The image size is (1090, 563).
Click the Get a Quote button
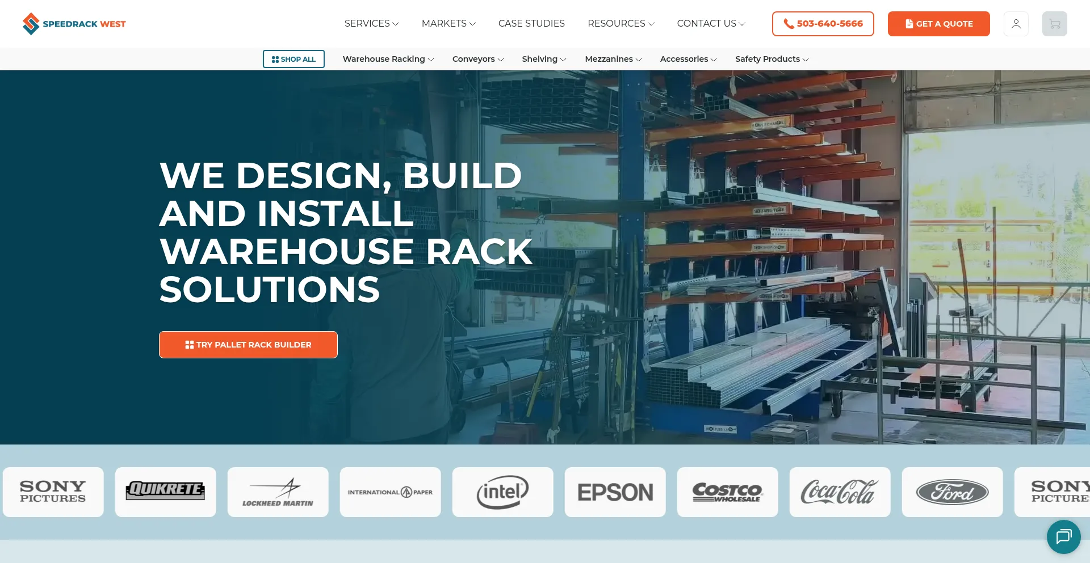938,24
